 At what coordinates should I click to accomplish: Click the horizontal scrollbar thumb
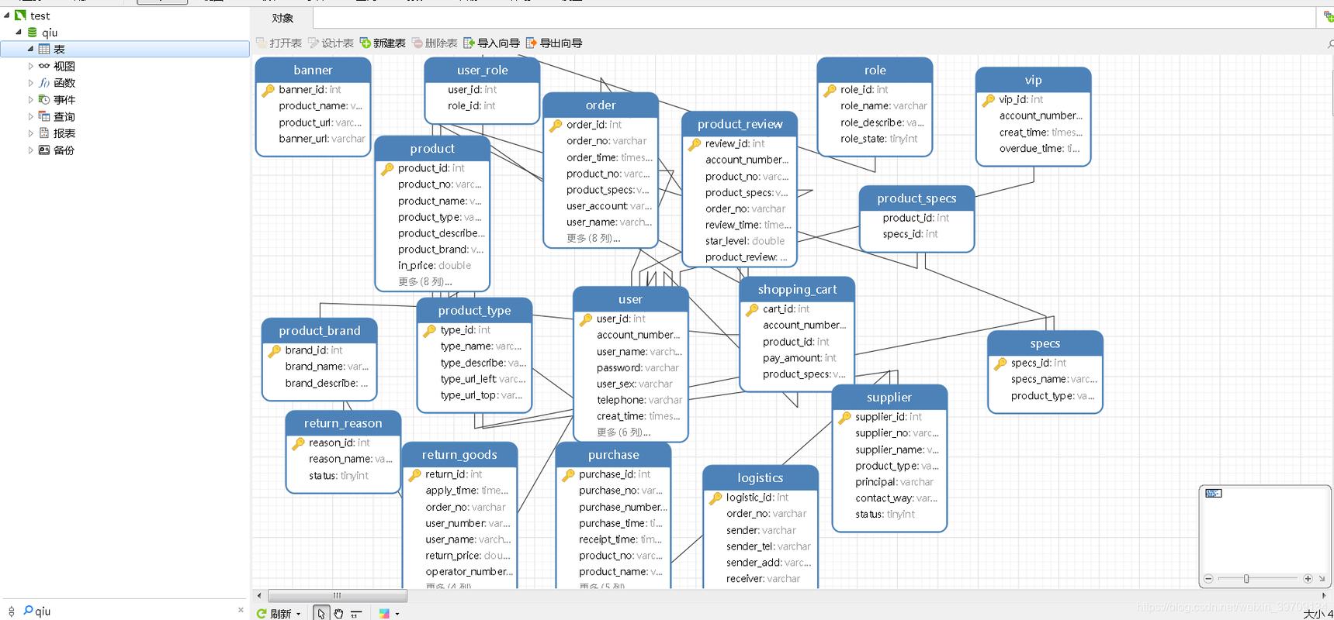338,596
